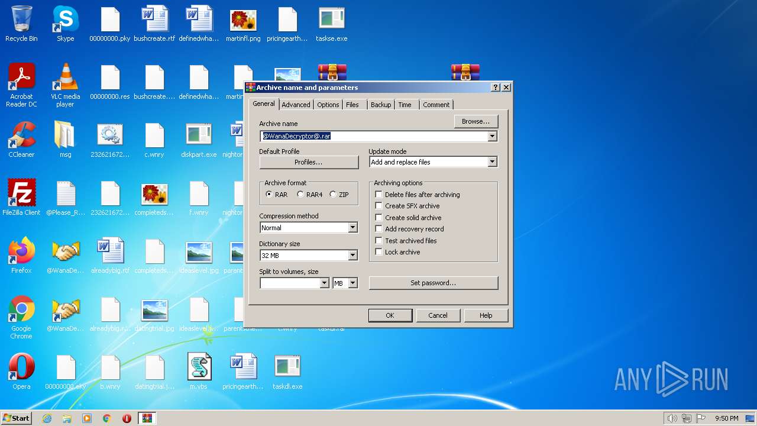Select the c.wnry file icon
This screenshot has width=757, height=426.
(x=154, y=140)
